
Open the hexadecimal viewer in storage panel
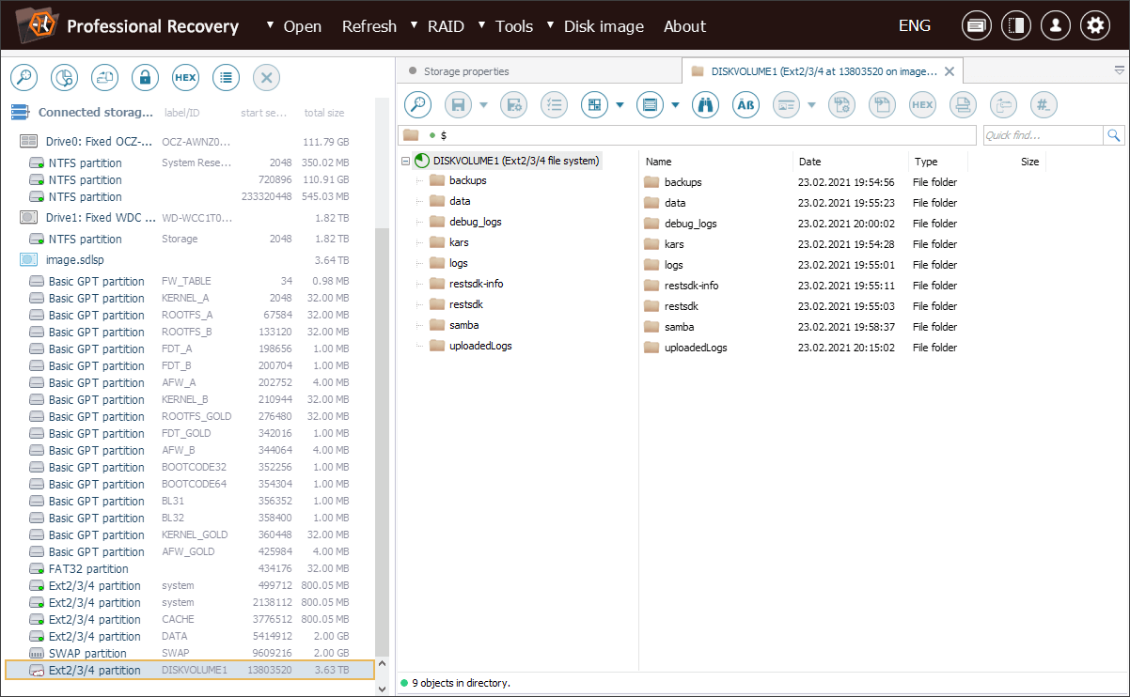(x=185, y=77)
